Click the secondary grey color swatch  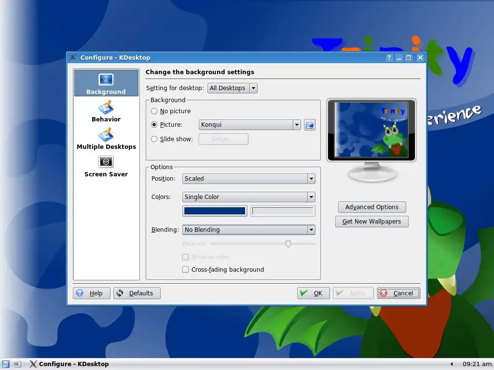pyautogui.click(x=283, y=211)
